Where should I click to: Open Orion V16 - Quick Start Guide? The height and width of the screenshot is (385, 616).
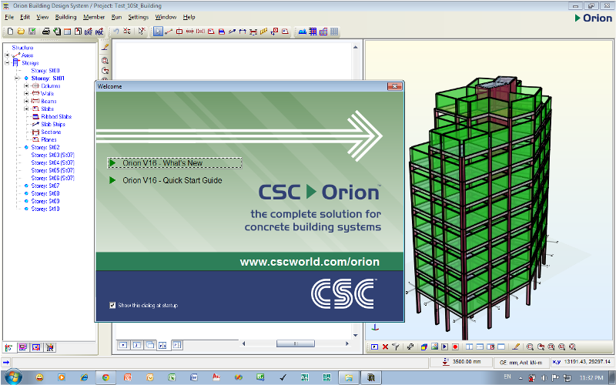pyautogui.click(x=172, y=180)
